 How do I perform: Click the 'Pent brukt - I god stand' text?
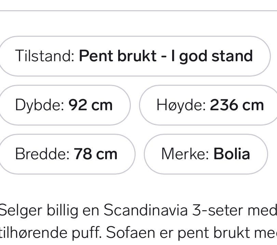point(166,56)
